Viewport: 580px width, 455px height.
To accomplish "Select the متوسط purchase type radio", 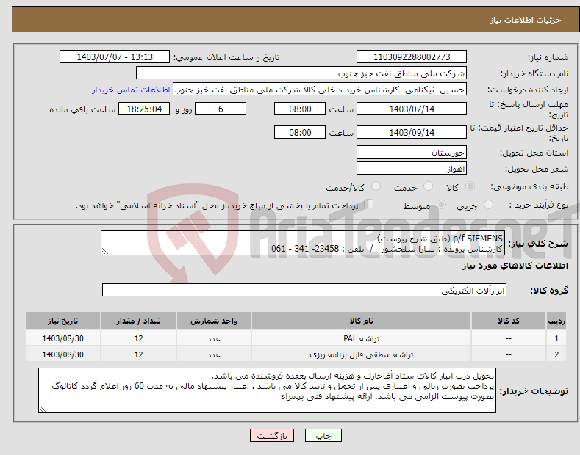I will pos(441,204).
